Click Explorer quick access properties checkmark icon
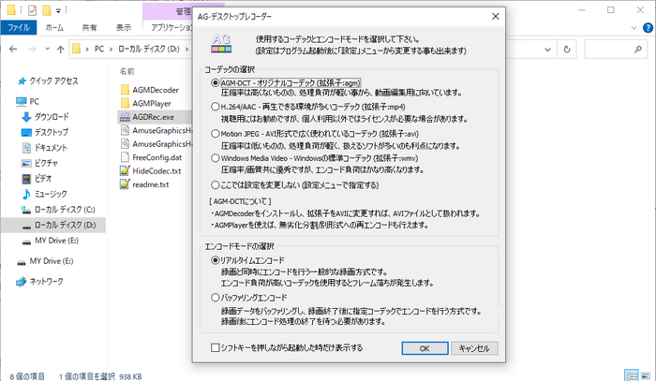 pos(32,10)
